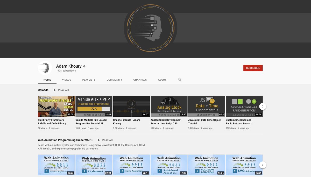Open Vanilla Ajax + PHP progress bar thumbnail
Viewport: 311px width, 177px height.
click(x=94, y=107)
